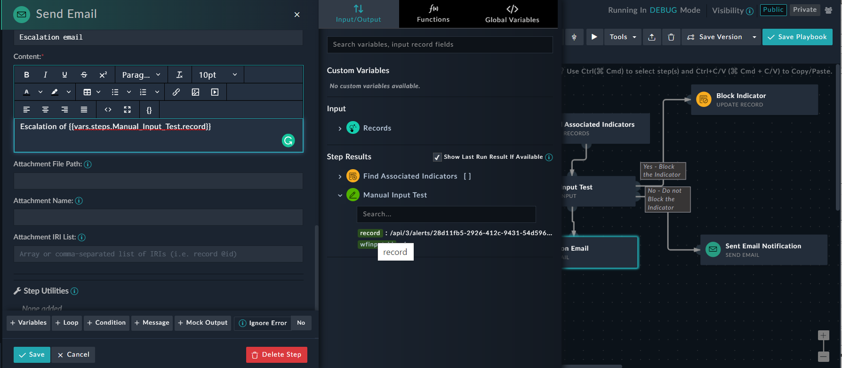
Task: Expand the Records input tree
Action: [x=340, y=128]
